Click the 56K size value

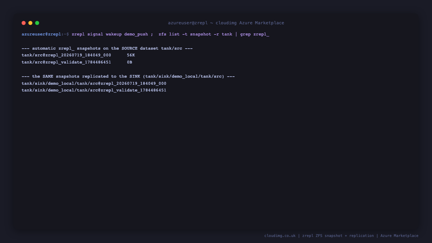[131, 55]
